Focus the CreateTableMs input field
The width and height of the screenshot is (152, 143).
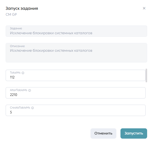76,110
